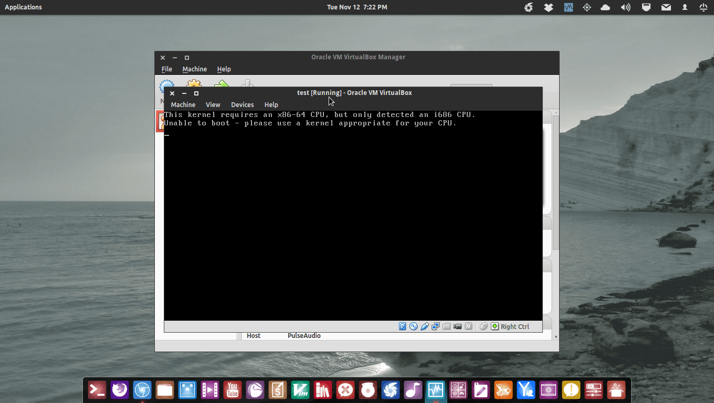This screenshot has height=403, width=714.
Task: Open the sound volume indicator
Action: pos(625,7)
